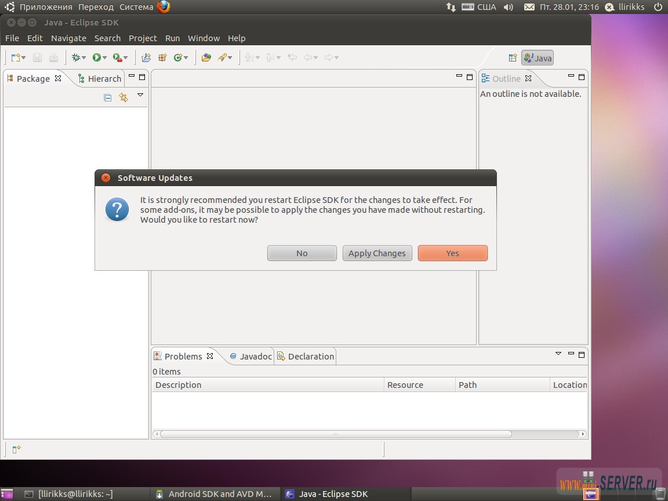Screen dimensions: 668x501
Task: Click the New wizard icon in toolbar
Action: [x=16, y=57]
